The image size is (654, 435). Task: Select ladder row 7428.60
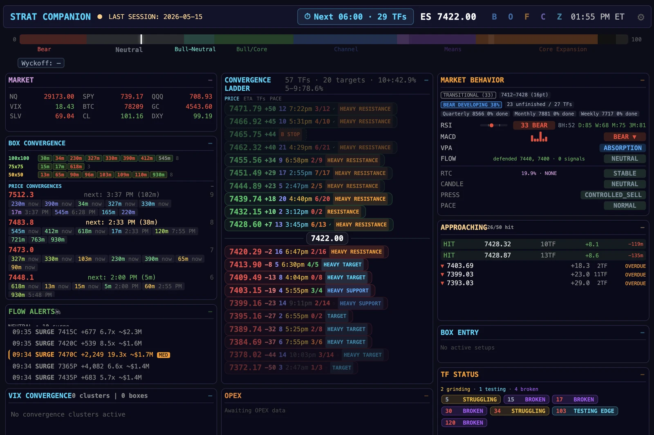coord(309,225)
